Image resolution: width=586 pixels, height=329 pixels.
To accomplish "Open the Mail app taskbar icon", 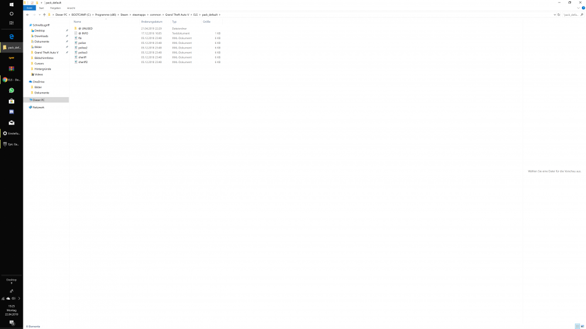I will click(x=11, y=123).
